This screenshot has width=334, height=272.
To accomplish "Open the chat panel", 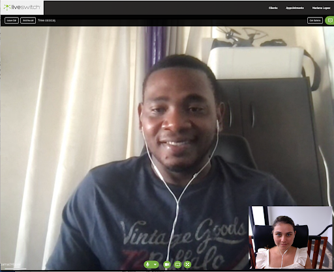I will 329,20.
